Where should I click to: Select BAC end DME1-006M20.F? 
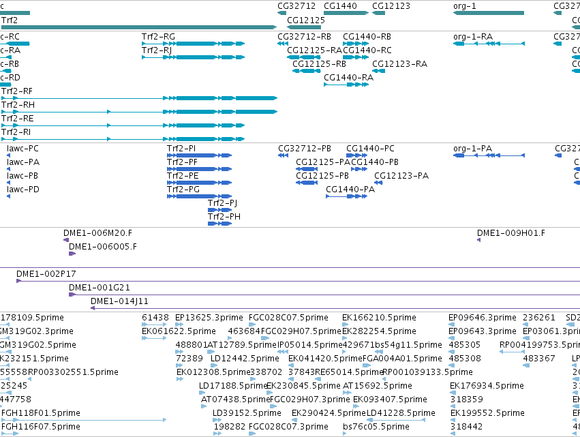click(66, 240)
